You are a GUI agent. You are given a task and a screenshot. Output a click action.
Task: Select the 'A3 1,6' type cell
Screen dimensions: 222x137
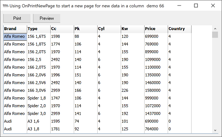click(39, 122)
